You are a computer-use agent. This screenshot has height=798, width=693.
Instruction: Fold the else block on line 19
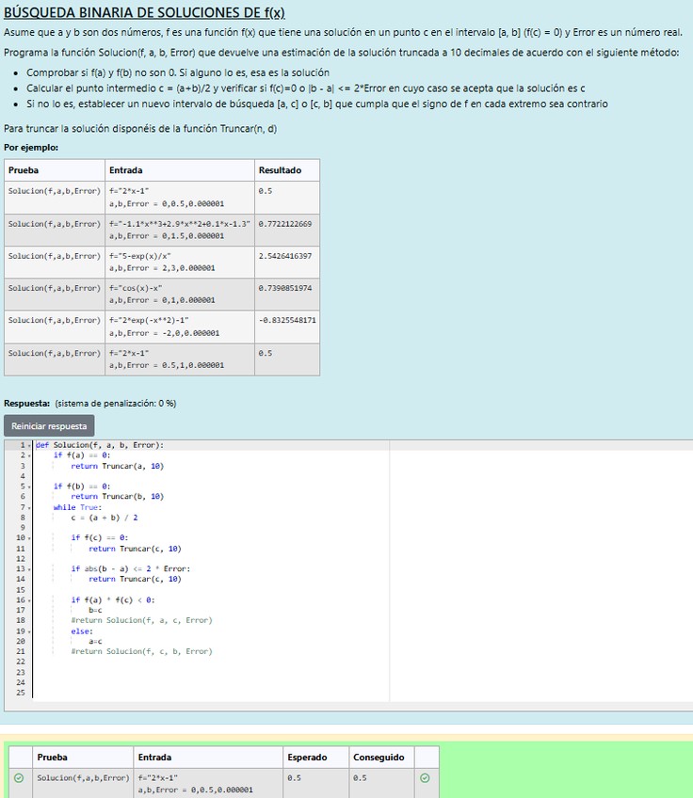pos(30,630)
